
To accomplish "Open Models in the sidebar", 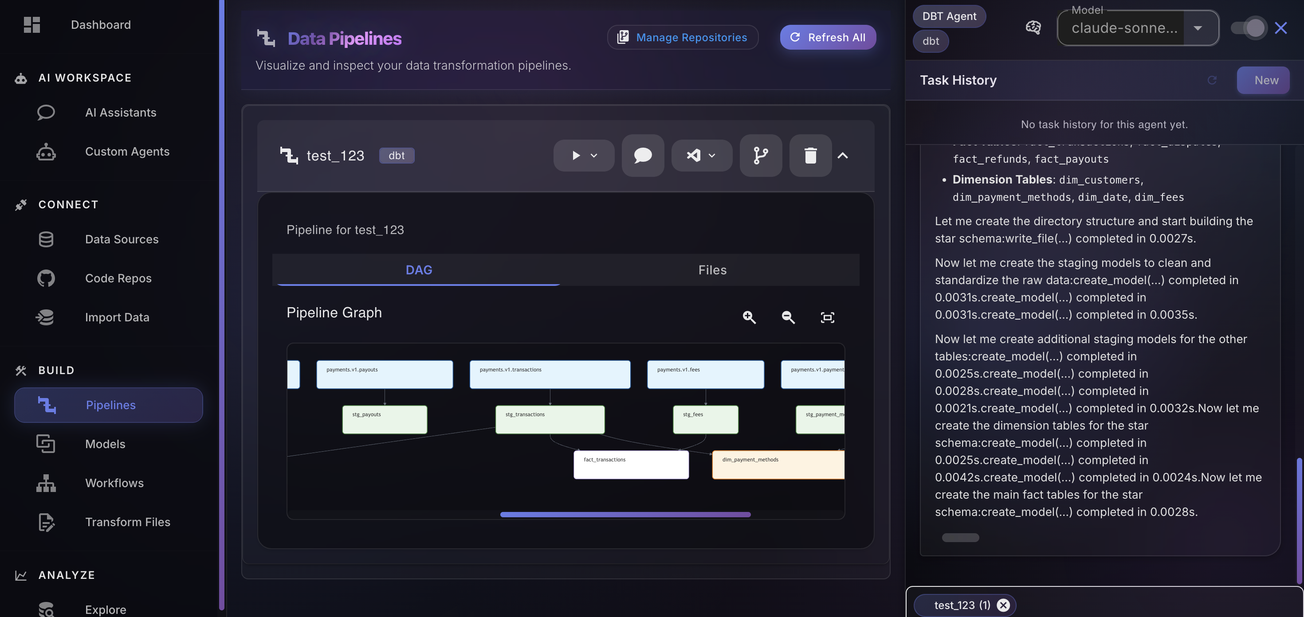I will (105, 444).
